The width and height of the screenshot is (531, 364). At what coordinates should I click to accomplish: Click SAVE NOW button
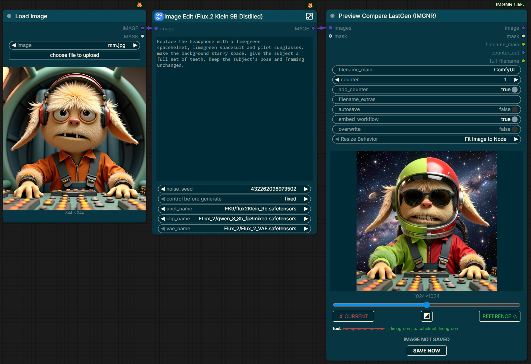click(x=427, y=350)
